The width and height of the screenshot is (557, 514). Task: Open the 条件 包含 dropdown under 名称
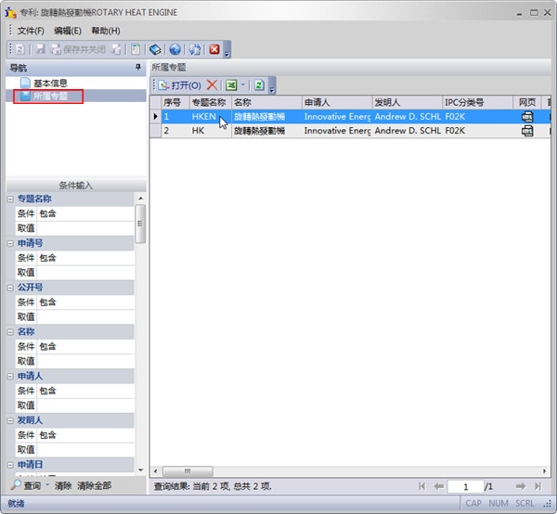(x=85, y=347)
